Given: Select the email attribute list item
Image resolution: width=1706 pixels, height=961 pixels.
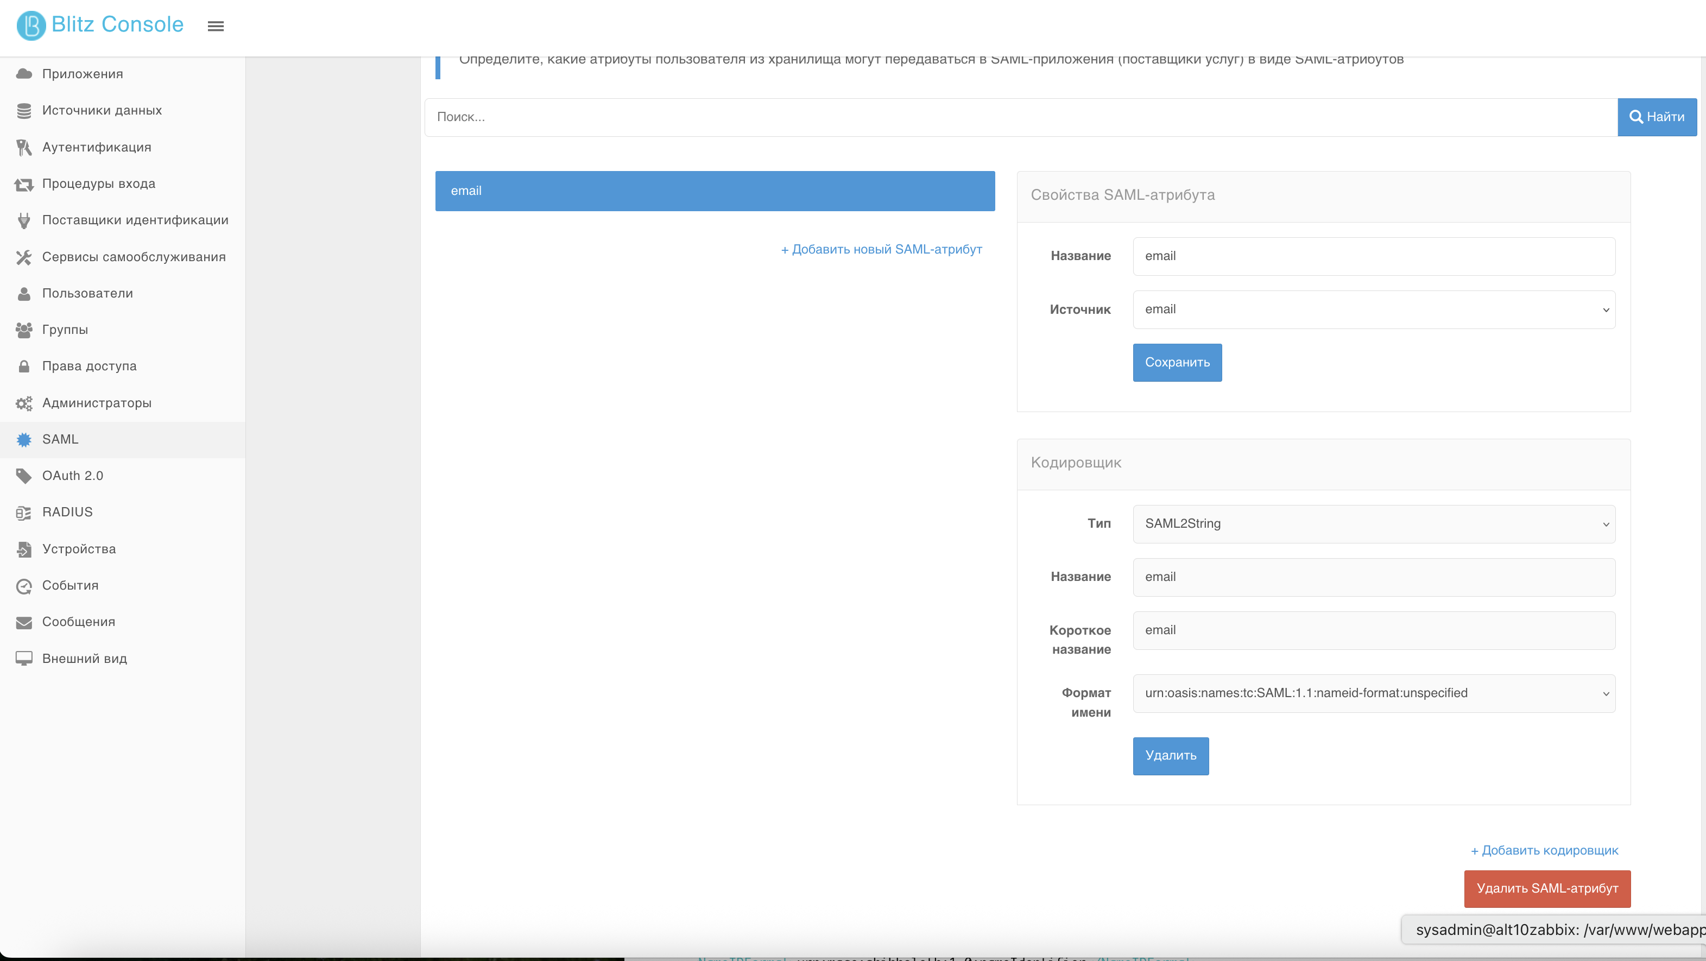Looking at the screenshot, I should pyautogui.click(x=715, y=191).
